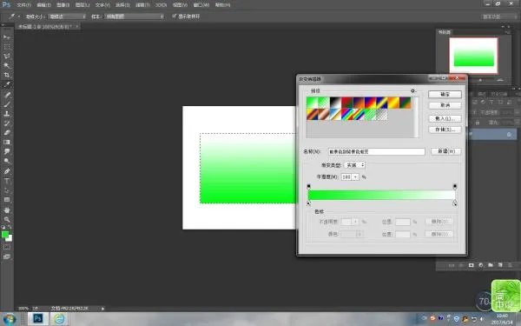Image resolution: width=521 pixels, height=326 pixels.
Task: Select the Eraser tool
Action: click(x=7, y=133)
